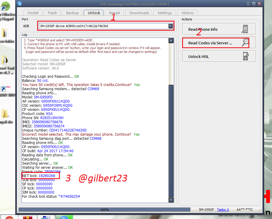Open the History tab
Image resolution: width=272 pixels, height=219 pixels.
187,13
